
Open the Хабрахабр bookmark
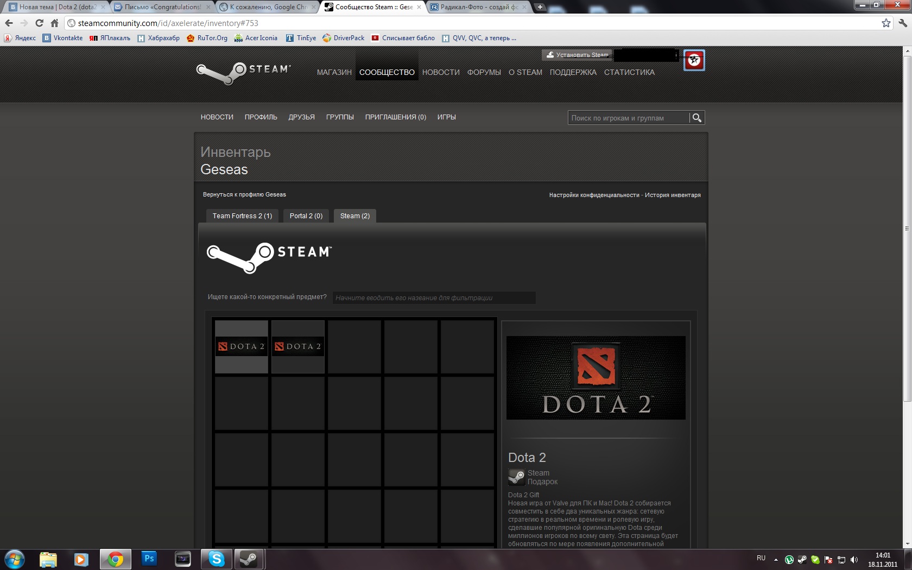158,38
